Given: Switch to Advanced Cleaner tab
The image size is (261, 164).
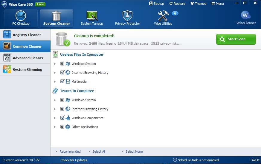Looking at the screenshot, I should coord(25,58).
